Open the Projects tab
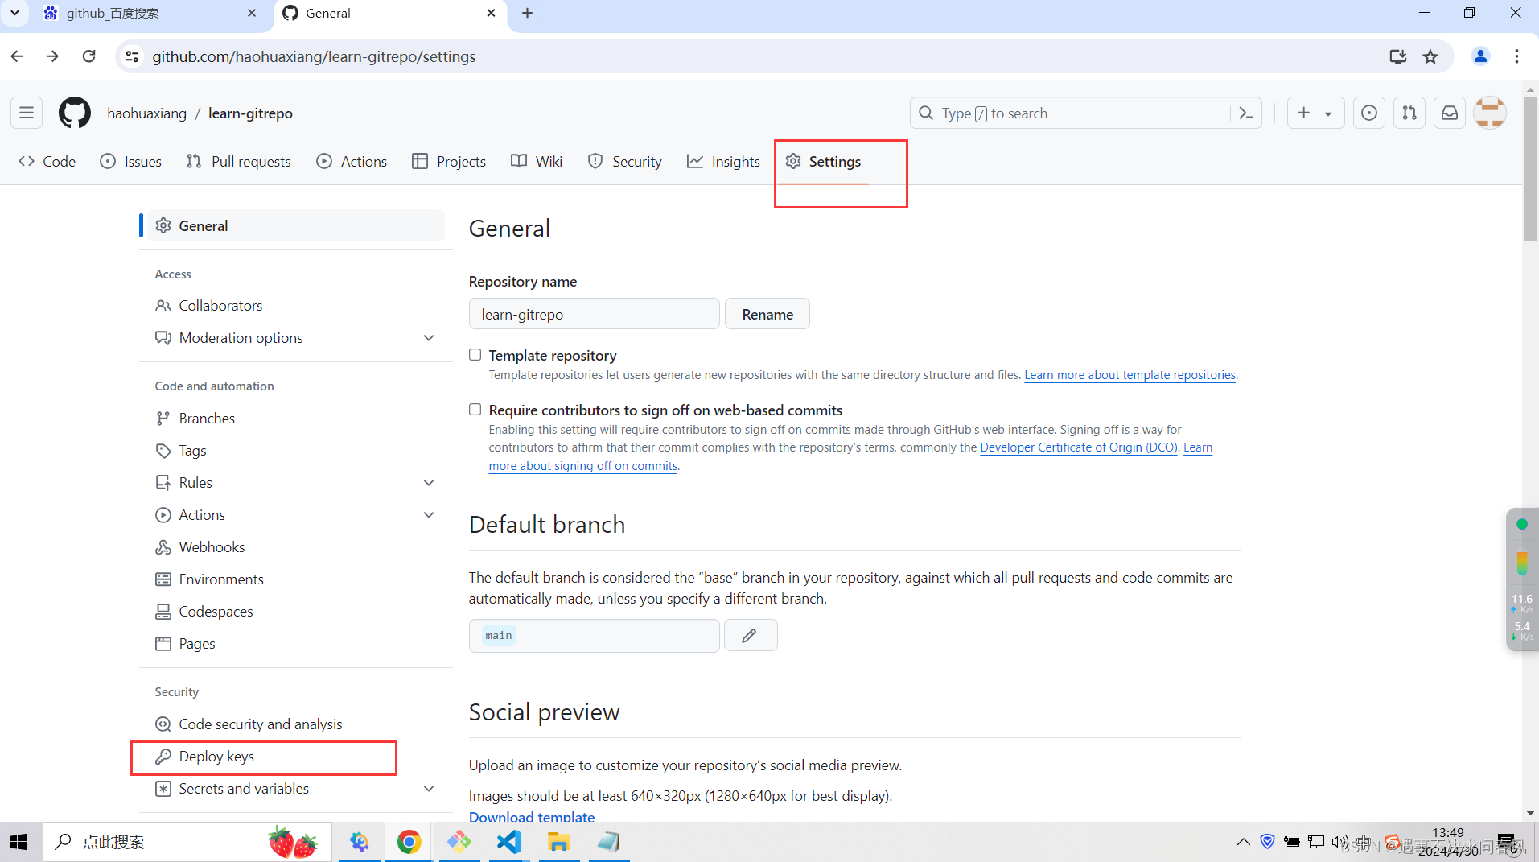Screen dimensions: 1539x862 pyautogui.click(x=449, y=161)
